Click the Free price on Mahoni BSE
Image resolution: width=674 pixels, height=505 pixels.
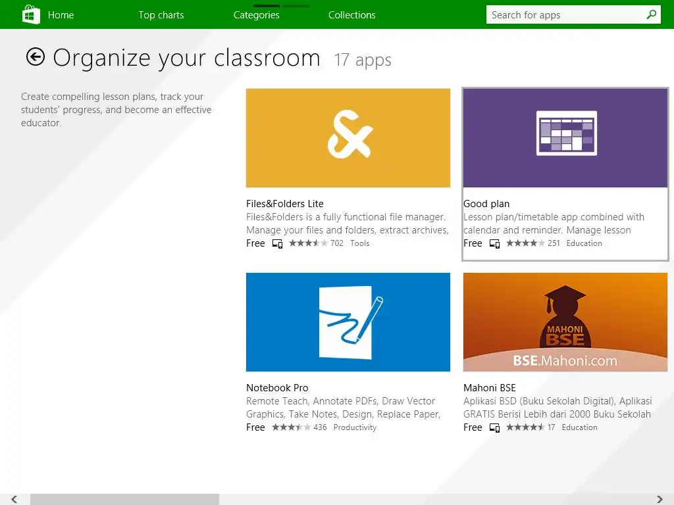(473, 427)
